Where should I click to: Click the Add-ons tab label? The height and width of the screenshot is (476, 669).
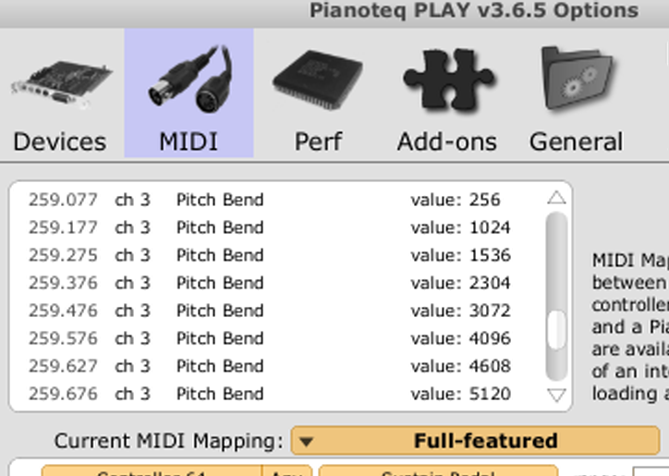tap(446, 141)
